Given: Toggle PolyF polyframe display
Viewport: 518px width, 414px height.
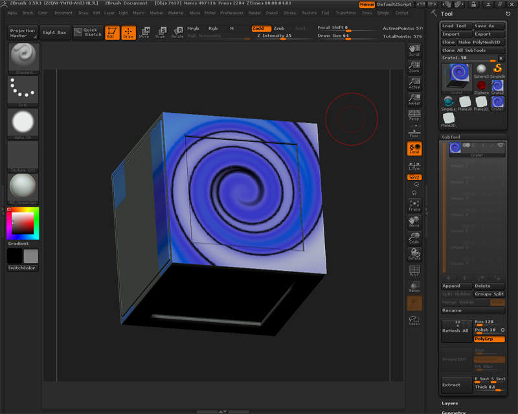Looking at the screenshot, I should point(414,270).
